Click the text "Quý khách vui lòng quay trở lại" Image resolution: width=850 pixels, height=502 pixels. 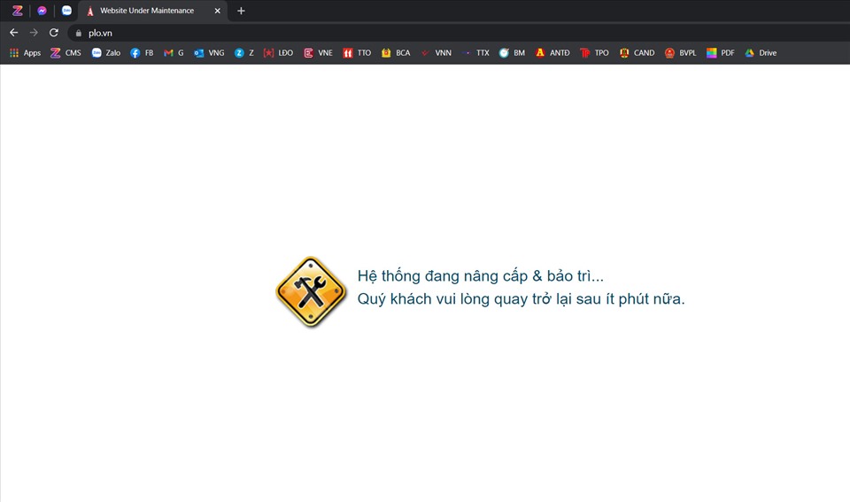pos(465,299)
